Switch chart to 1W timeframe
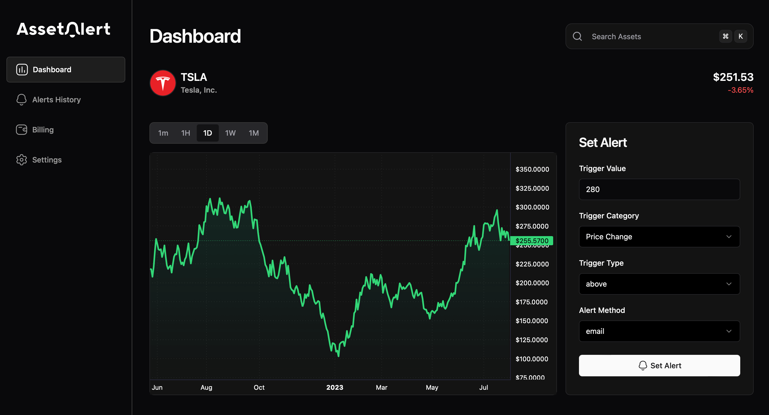This screenshot has width=769, height=415. tap(230, 133)
